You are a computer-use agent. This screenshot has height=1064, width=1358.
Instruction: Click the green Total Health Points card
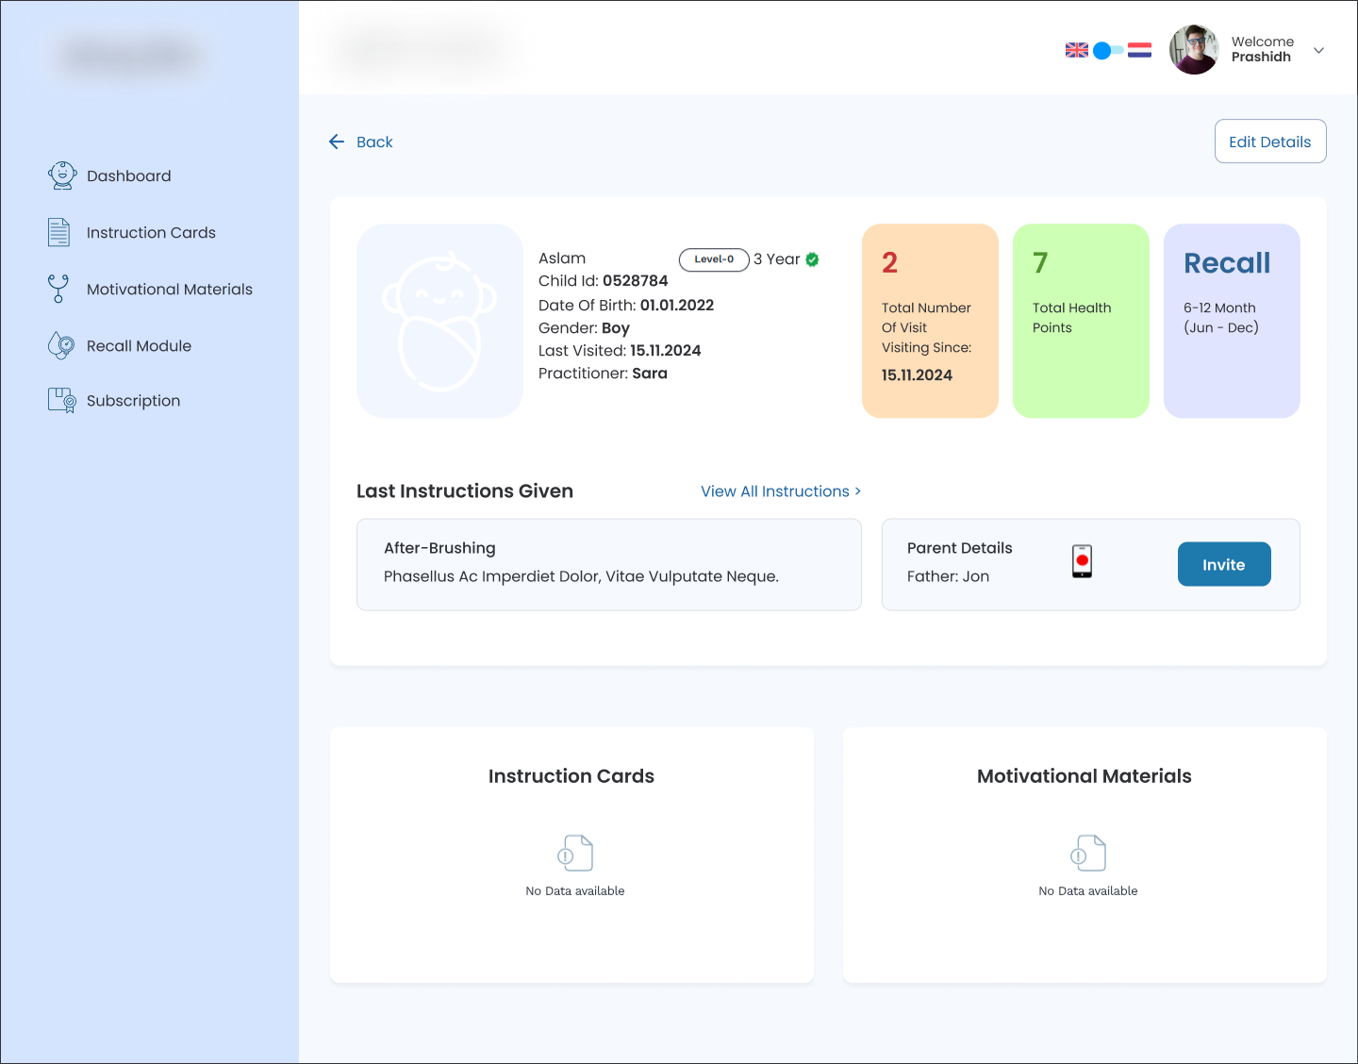click(x=1081, y=321)
